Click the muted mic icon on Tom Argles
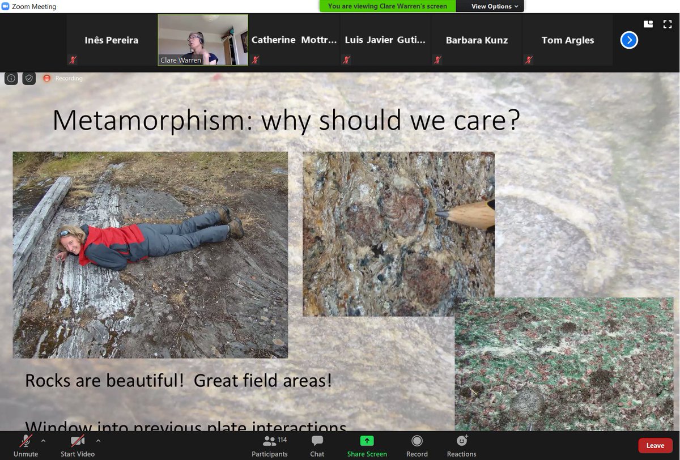The image size is (680, 460). pos(529,59)
